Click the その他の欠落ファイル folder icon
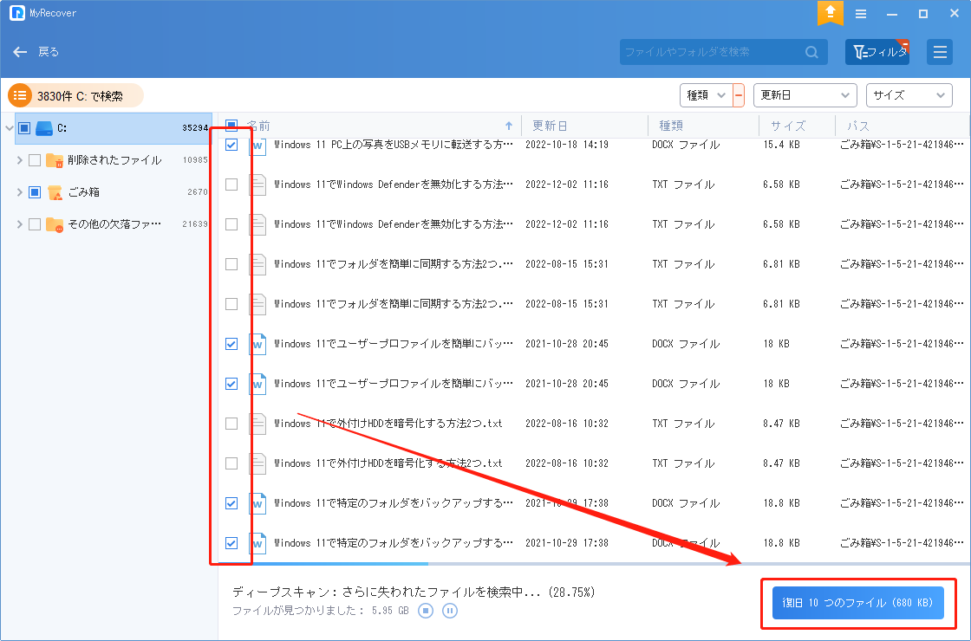971x641 pixels. click(x=55, y=224)
